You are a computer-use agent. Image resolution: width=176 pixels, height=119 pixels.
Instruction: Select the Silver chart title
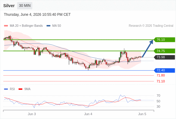pyautogui.click(x=9, y=6)
